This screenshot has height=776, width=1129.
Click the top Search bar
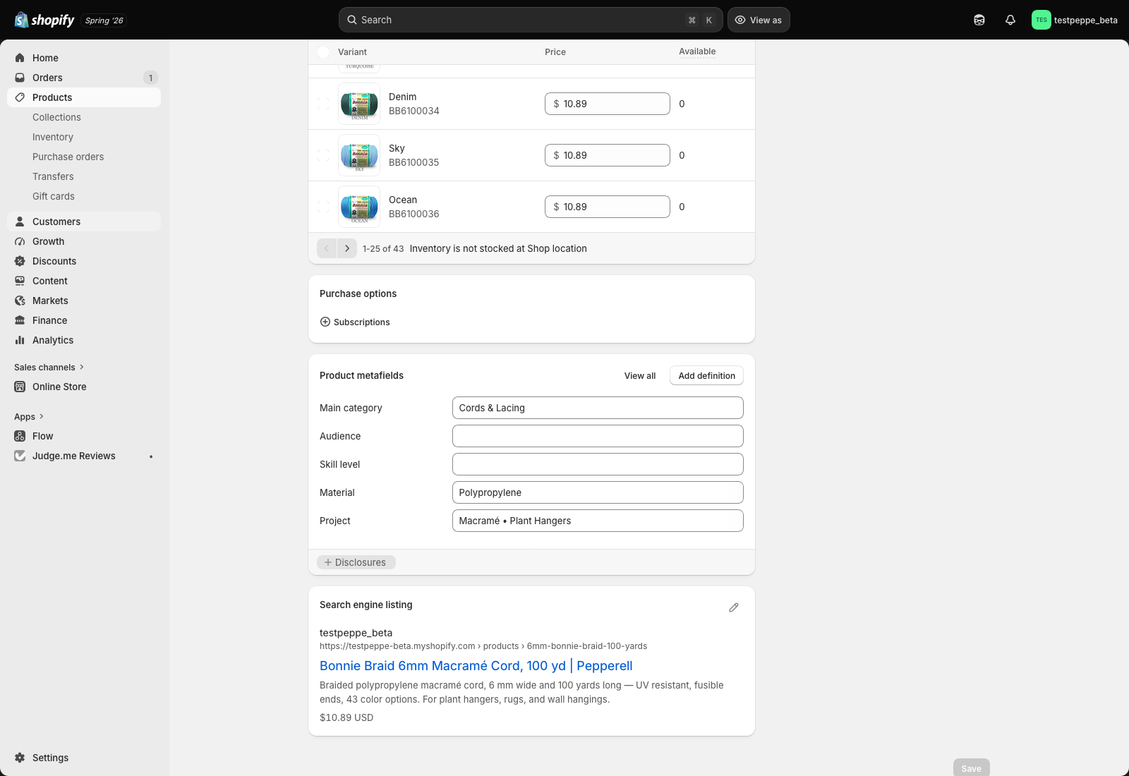tap(531, 20)
